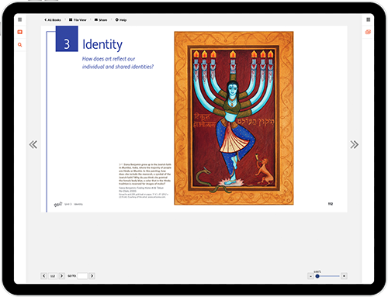
Task: Zoom out with the minus button
Action: [x=310, y=276]
